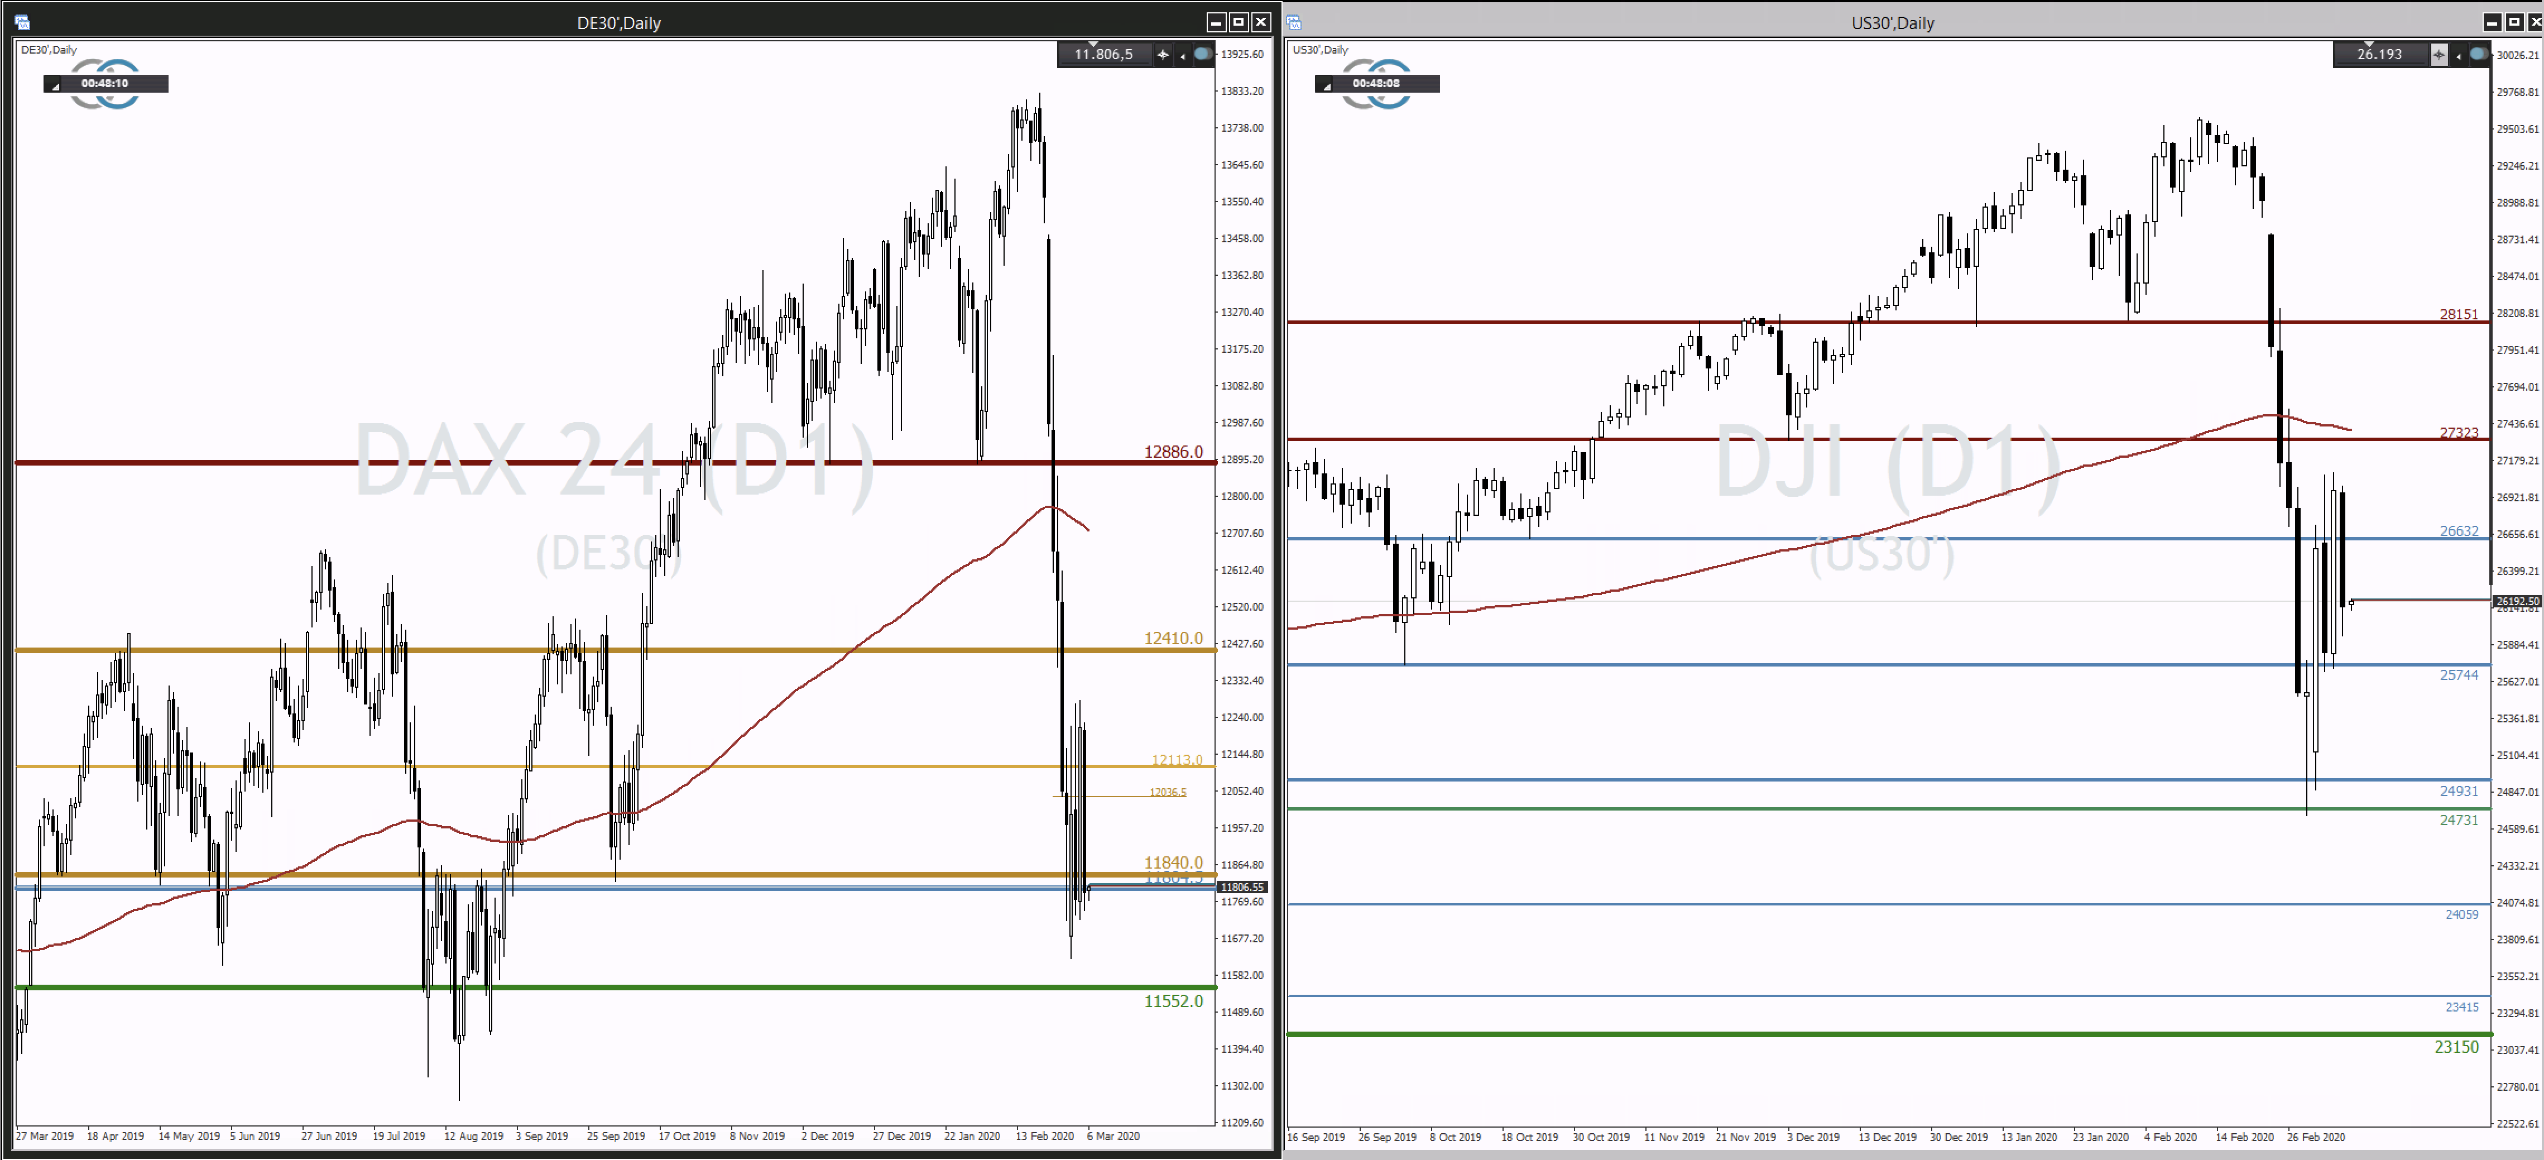Viewport: 2544px width, 1160px height.
Task: Minimize the DE30 Daily chart window
Action: pos(1217,22)
